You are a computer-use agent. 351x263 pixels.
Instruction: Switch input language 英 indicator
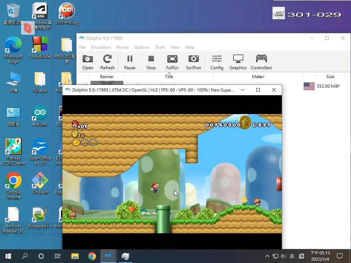click(x=292, y=256)
